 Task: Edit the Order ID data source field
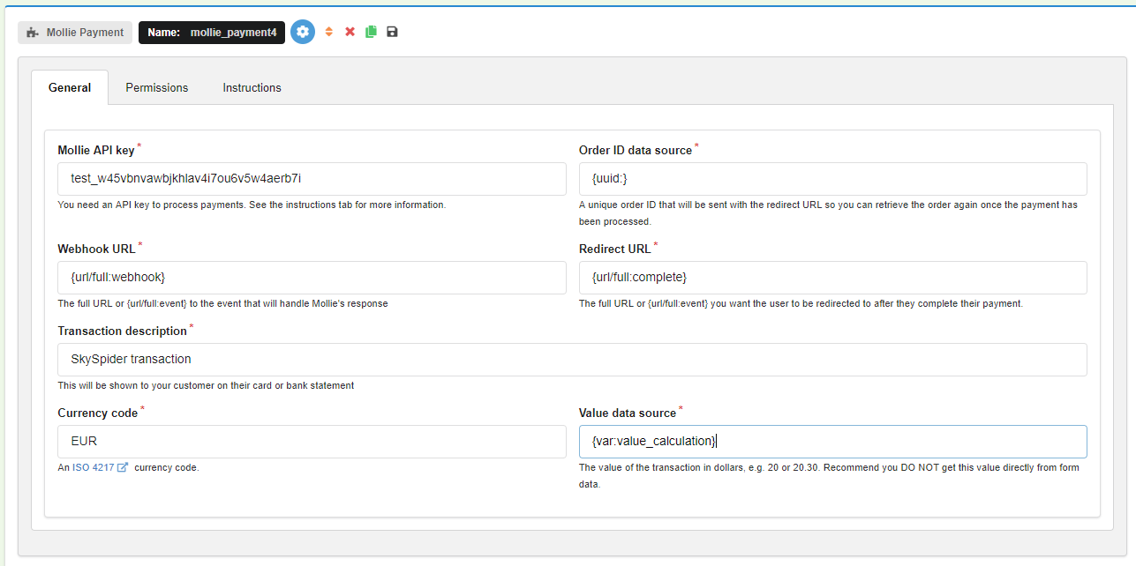pyautogui.click(x=832, y=179)
